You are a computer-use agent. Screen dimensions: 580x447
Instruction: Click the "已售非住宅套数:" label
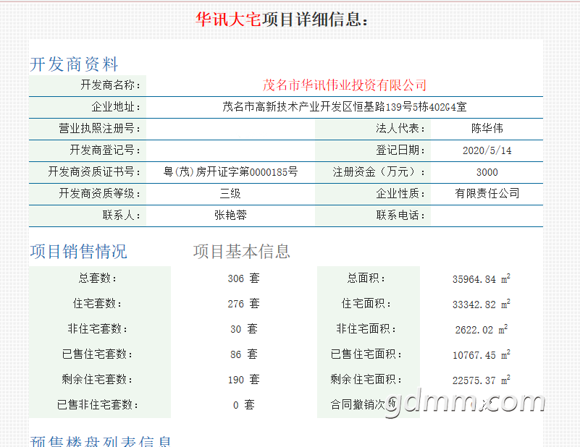tap(98, 405)
